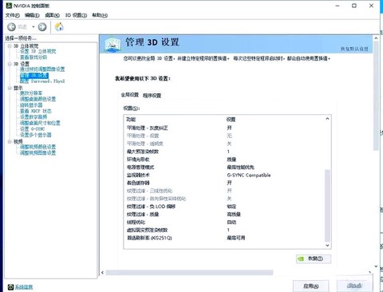Click the Forward navigation arrow icon
383x292 pixels.
tap(42, 26)
